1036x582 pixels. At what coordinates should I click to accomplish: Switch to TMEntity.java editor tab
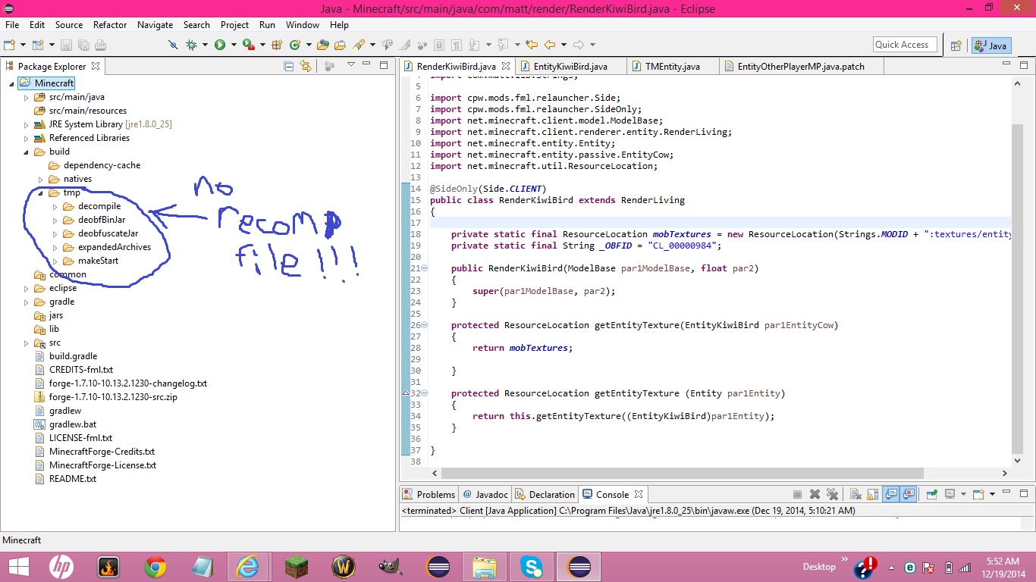[x=672, y=67]
